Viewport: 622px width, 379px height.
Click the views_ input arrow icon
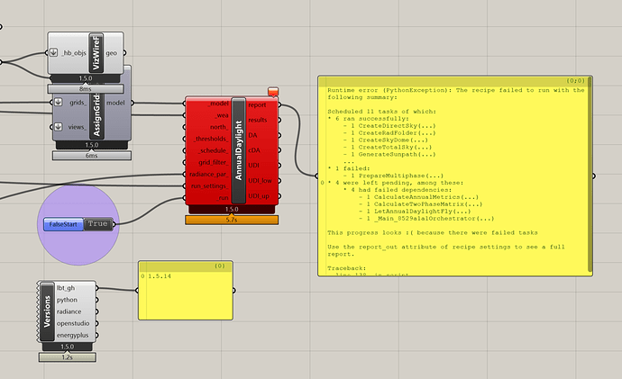pos(59,127)
